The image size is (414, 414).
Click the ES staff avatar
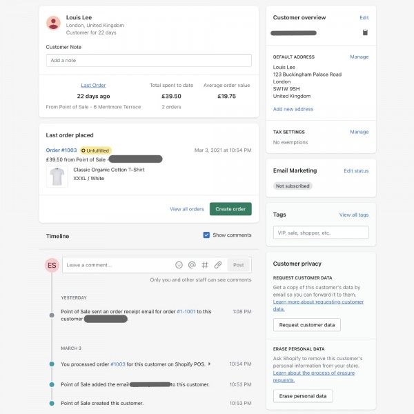[x=52, y=265]
